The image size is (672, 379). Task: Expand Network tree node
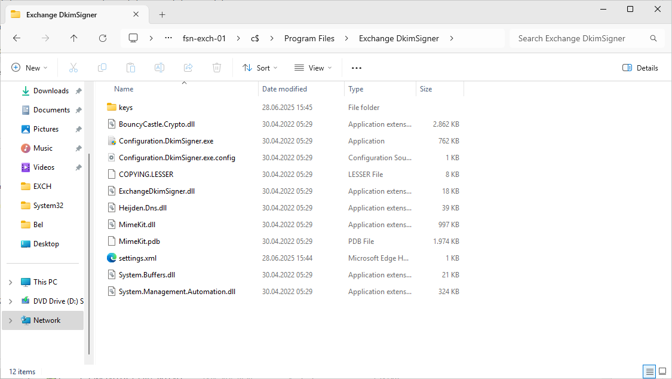click(x=11, y=320)
